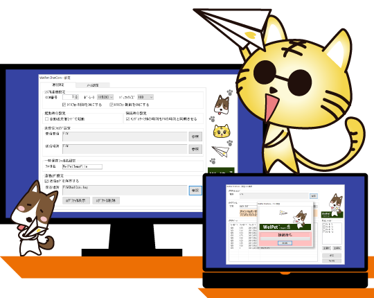The height and width of the screenshot is (298, 374).
Task: Click the deselect-all button below the checkbox list
Action: [x=337, y=248]
